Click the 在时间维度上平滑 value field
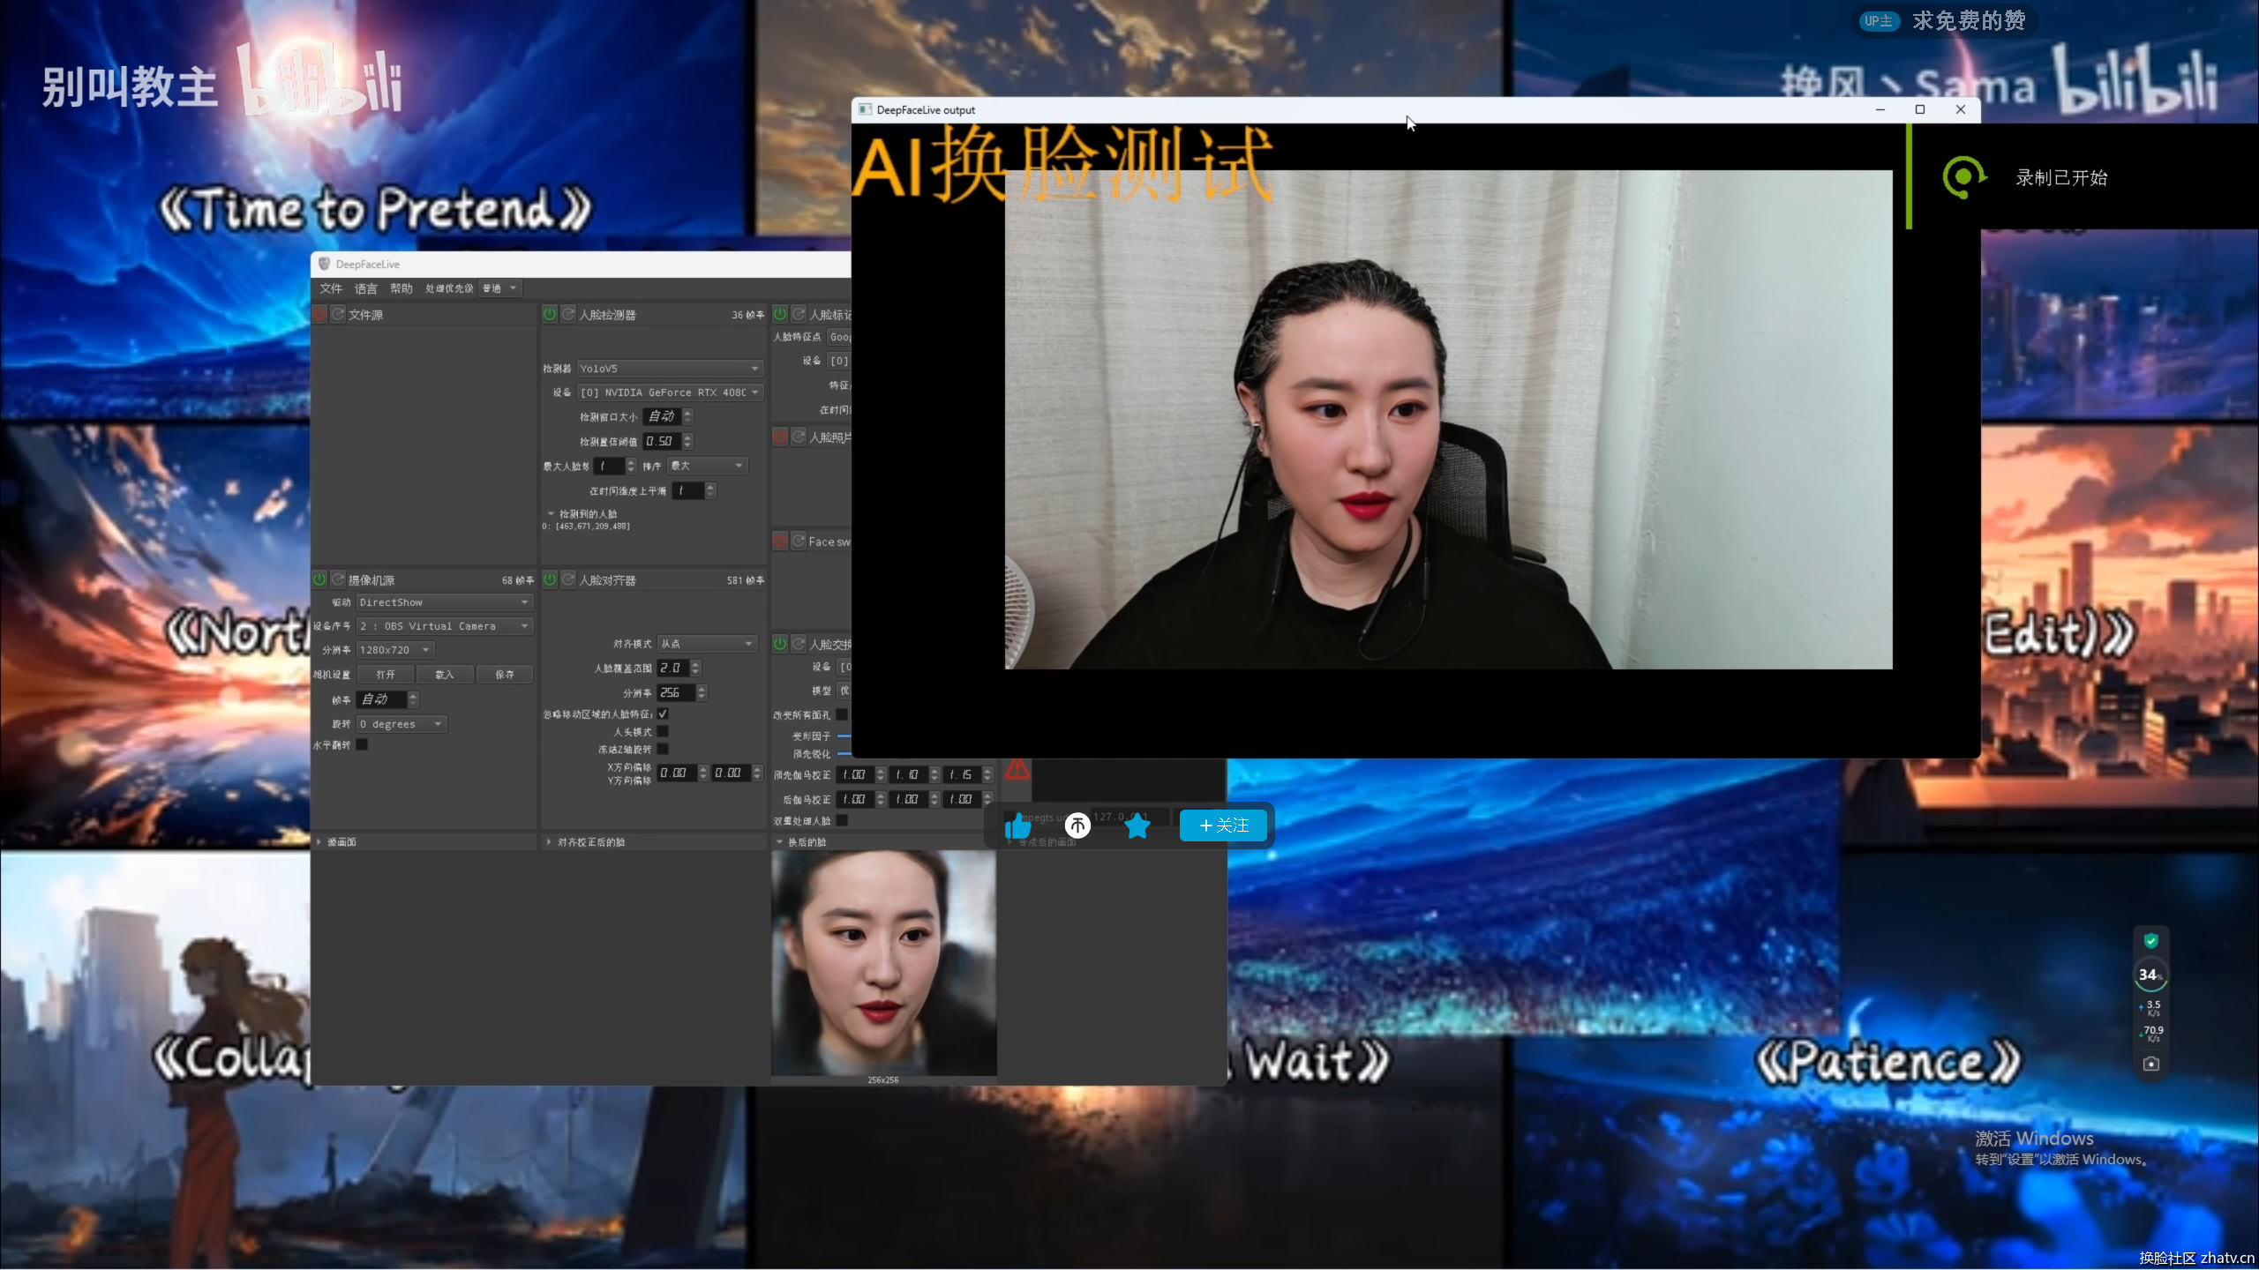Viewport: 2259px width, 1270px height. [x=694, y=490]
